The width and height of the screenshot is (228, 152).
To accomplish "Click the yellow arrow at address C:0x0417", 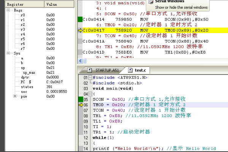I will coord(80,30).
